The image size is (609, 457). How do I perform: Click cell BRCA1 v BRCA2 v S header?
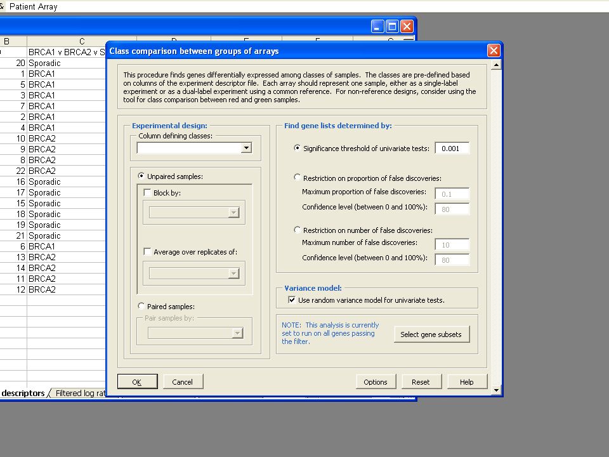pyautogui.click(x=67, y=52)
